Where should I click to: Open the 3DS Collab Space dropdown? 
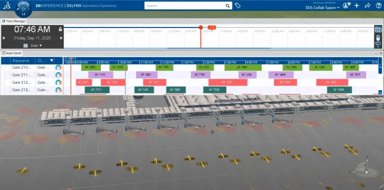322,7
